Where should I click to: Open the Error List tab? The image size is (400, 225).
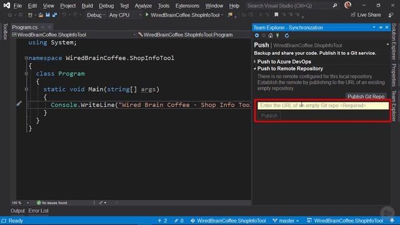[x=38, y=211]
